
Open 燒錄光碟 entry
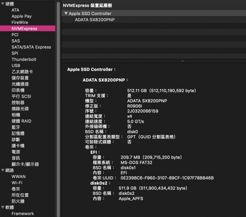point(20,109)
